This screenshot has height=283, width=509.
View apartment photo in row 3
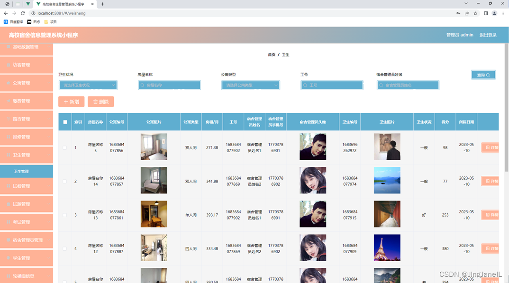[154, 214]
